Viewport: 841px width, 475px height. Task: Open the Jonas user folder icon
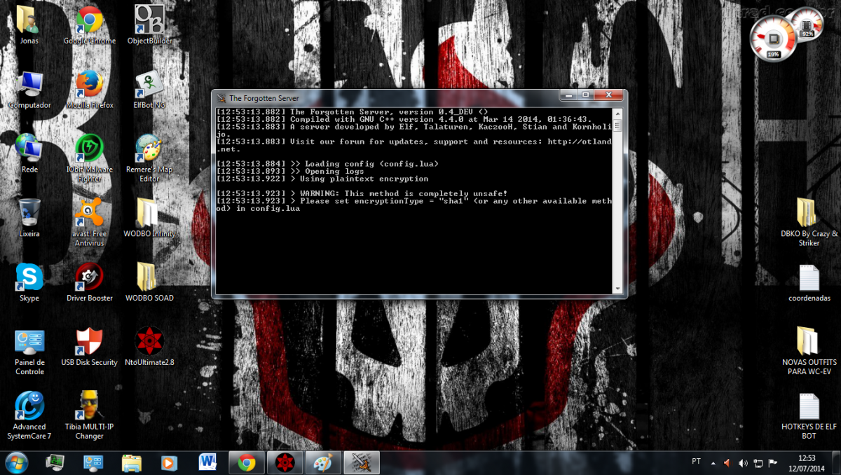(29, 25)
